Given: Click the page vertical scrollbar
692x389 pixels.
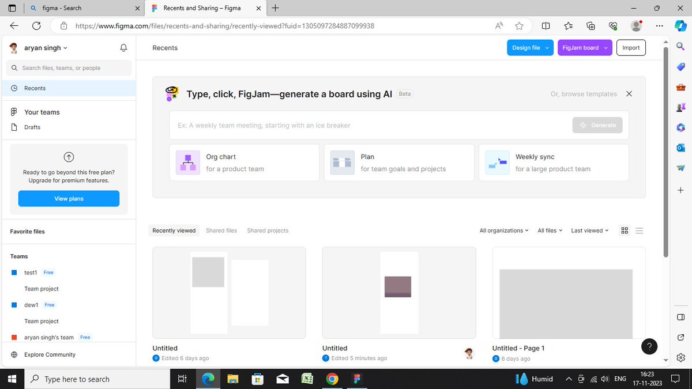Looking at the screenshot, I should [x=666, y=151].
